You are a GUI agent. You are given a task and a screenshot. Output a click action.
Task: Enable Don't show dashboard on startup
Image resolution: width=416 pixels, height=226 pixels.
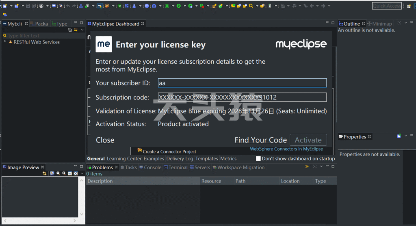[x=258, y=159]
